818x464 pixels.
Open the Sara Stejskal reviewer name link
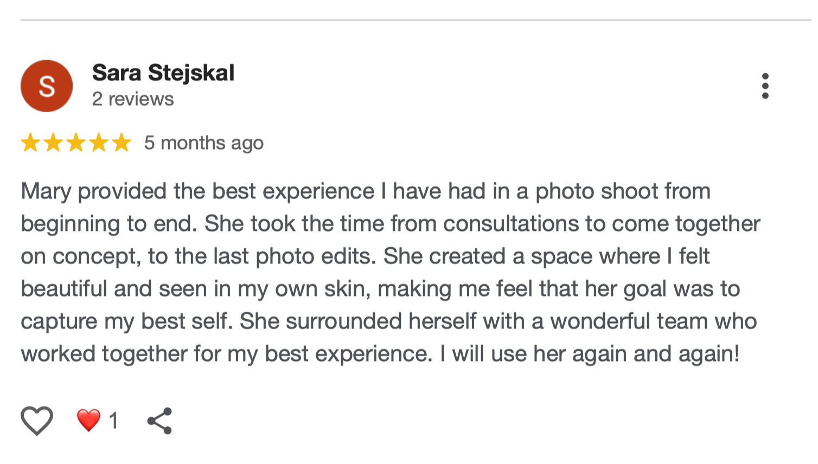163,73
